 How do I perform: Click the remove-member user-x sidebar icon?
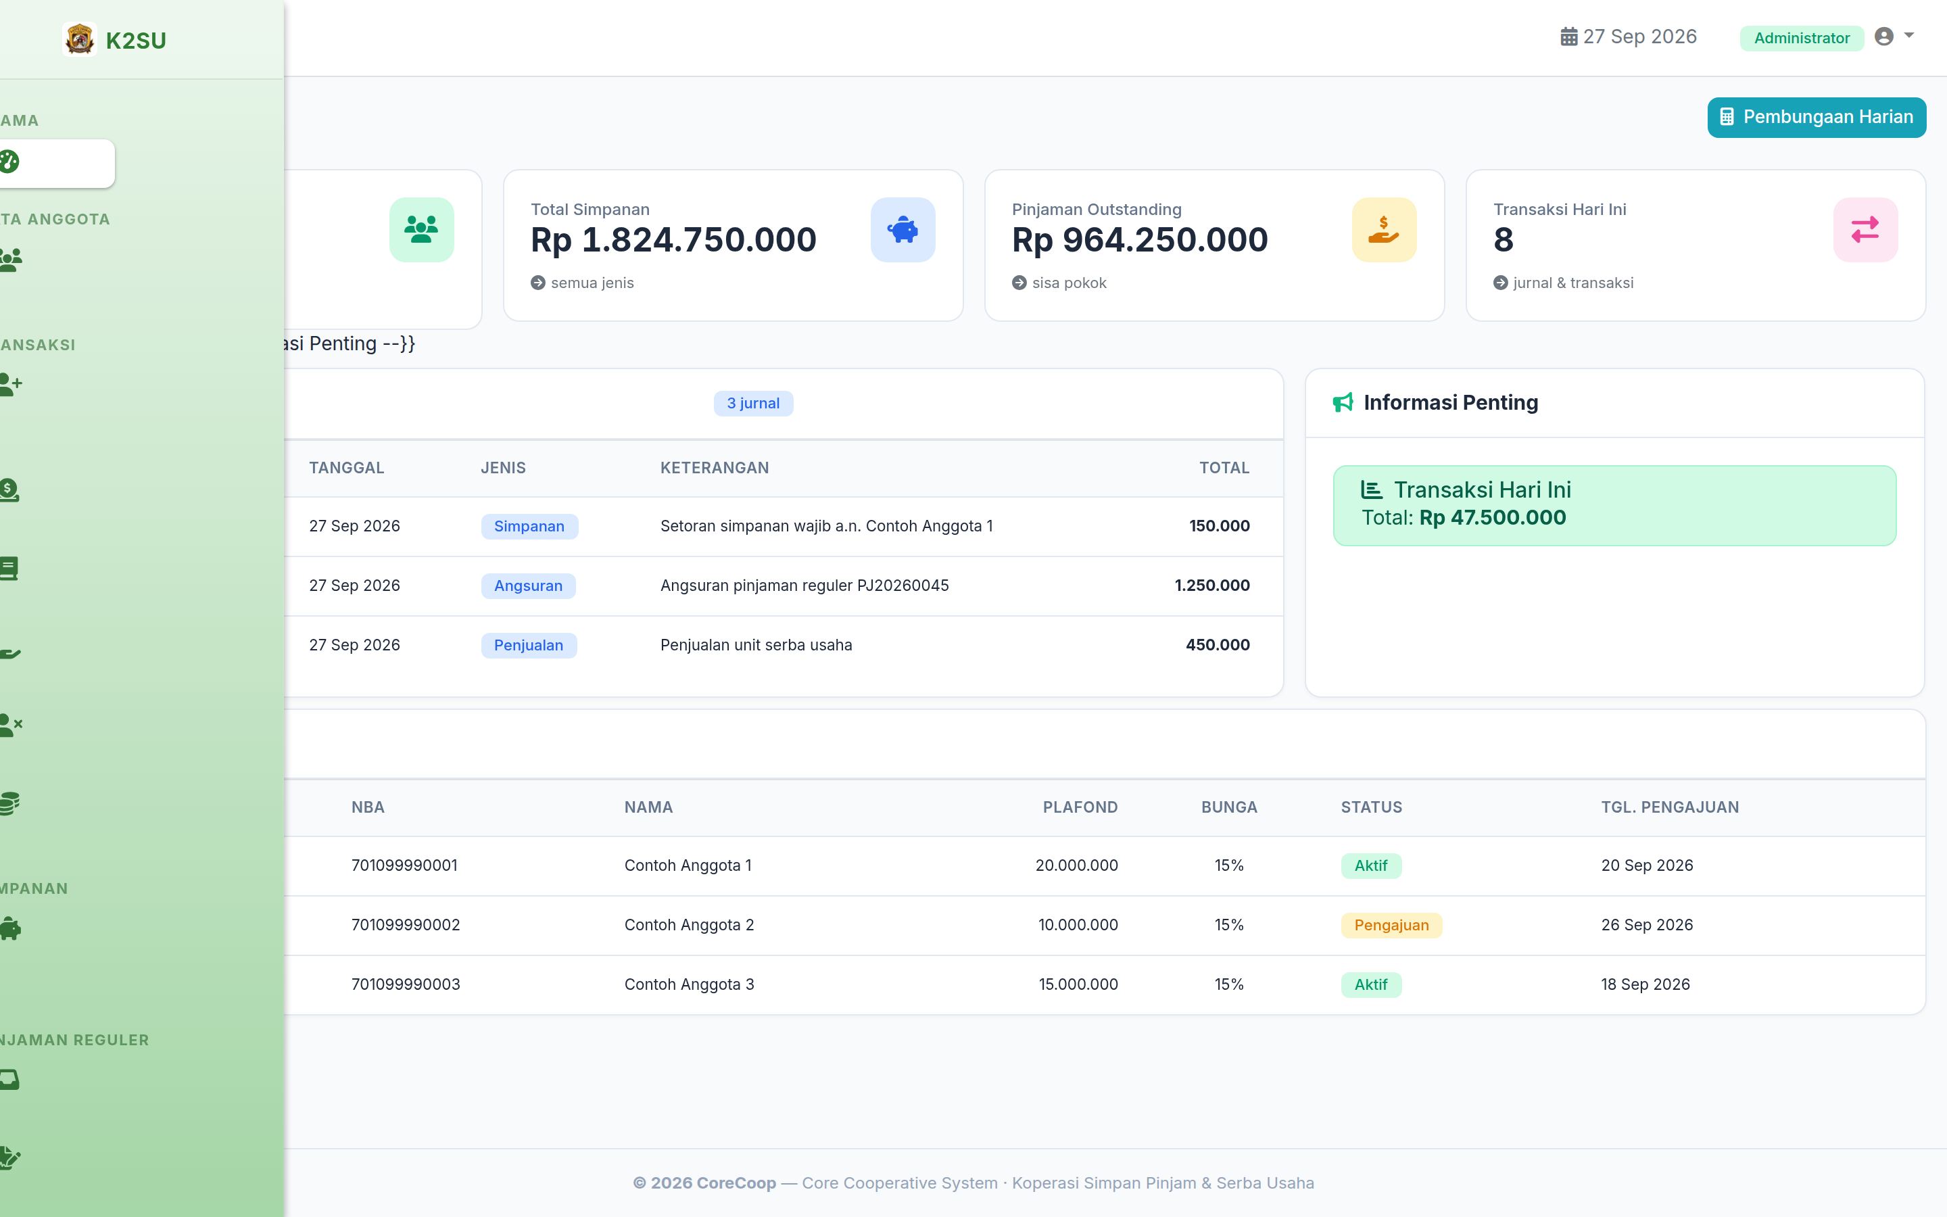tap(10, 725)
